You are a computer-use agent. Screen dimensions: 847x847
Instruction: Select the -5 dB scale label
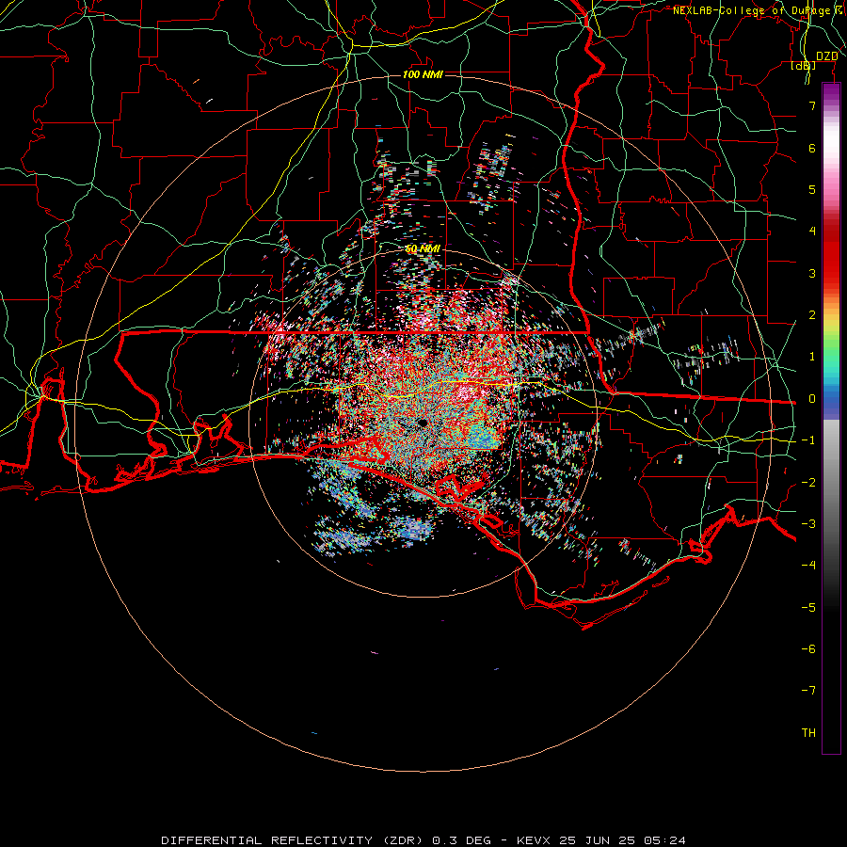(808, 608)
